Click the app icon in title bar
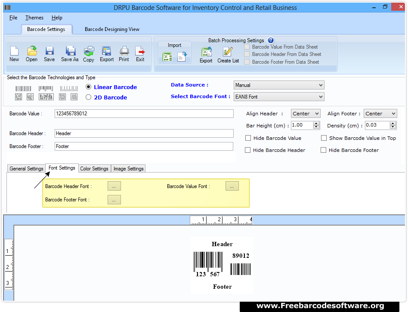 click(x=8, y=8)
